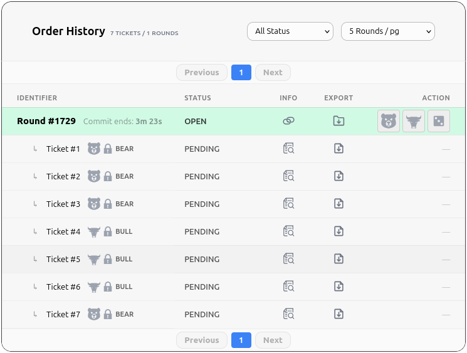This screenshot has width=467, height=353.
Task: Open the link info icon for Round #1729
Action: [x=288, y=121]
